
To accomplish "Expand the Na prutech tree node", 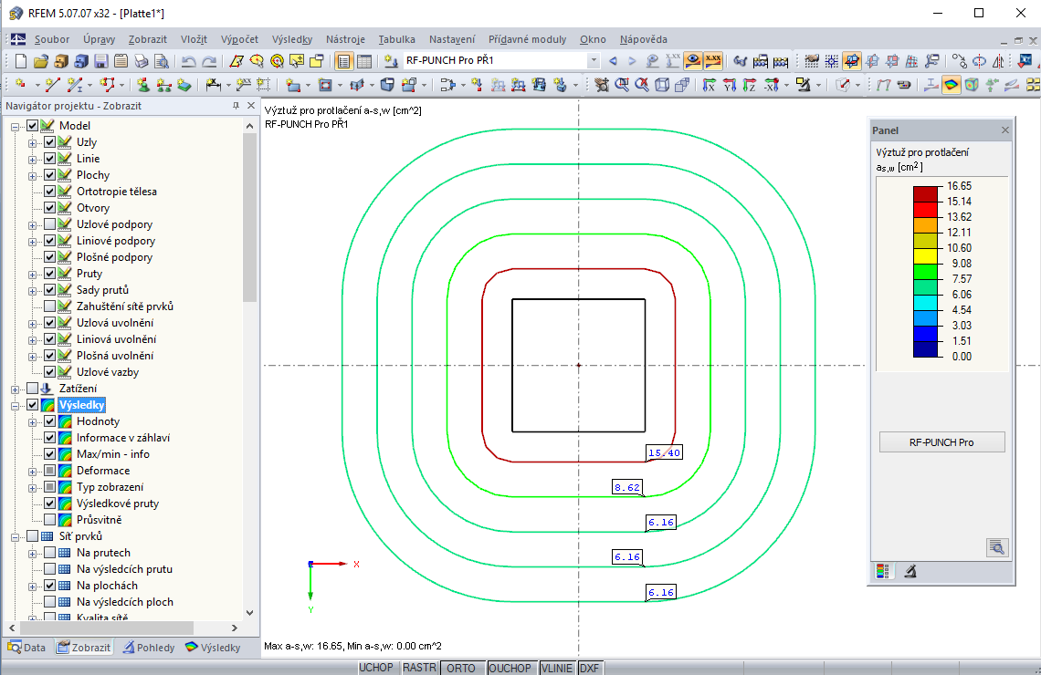I will [33, 554].
